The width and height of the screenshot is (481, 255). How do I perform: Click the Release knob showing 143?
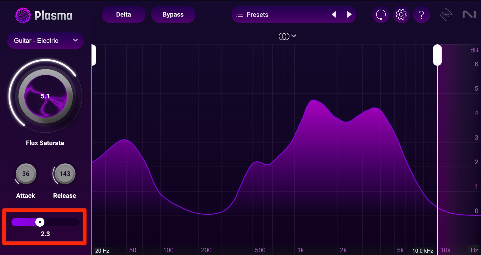pyautogui.click(x=65, y=174)
